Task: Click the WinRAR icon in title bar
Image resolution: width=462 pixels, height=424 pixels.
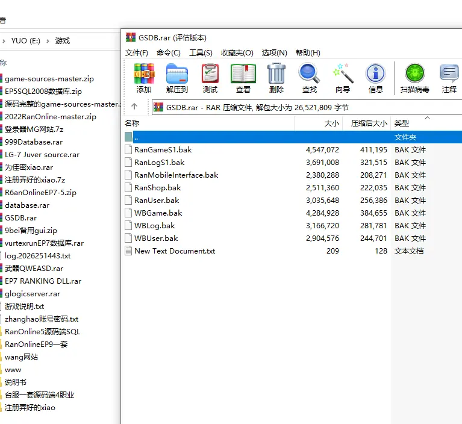Action: pyautogui.click(x=131, y=37)
